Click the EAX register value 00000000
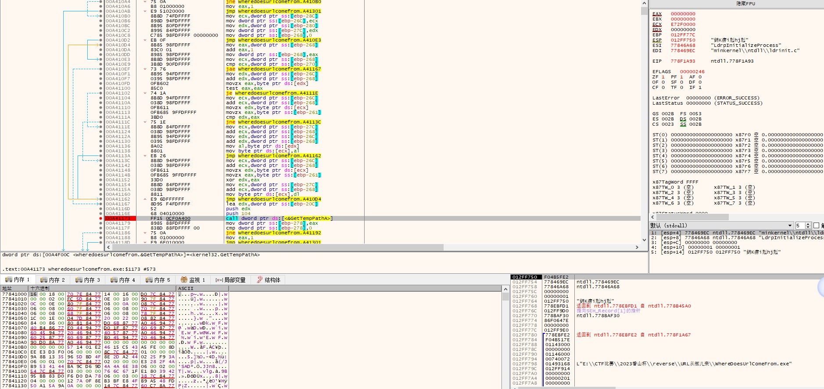The image size is (824, 389). 683,14
